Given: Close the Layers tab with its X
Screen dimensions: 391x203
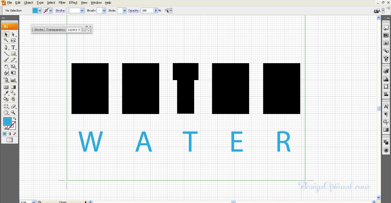Looking at the screenshot, I should (x=79, y=30).
